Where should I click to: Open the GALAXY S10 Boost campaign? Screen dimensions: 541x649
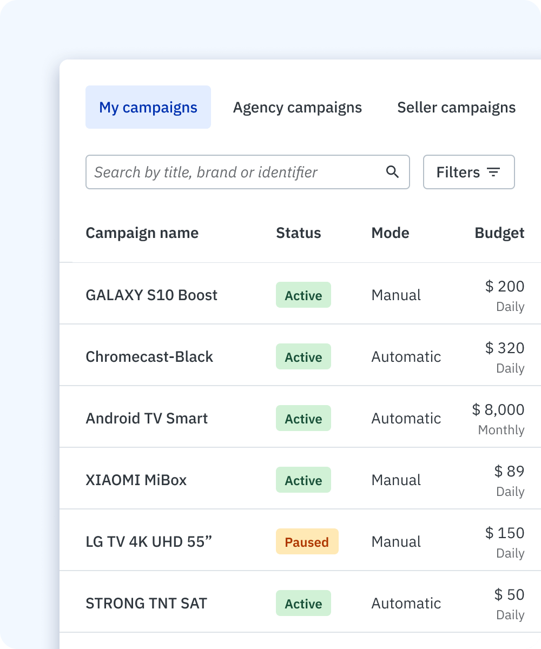point(151,295)
